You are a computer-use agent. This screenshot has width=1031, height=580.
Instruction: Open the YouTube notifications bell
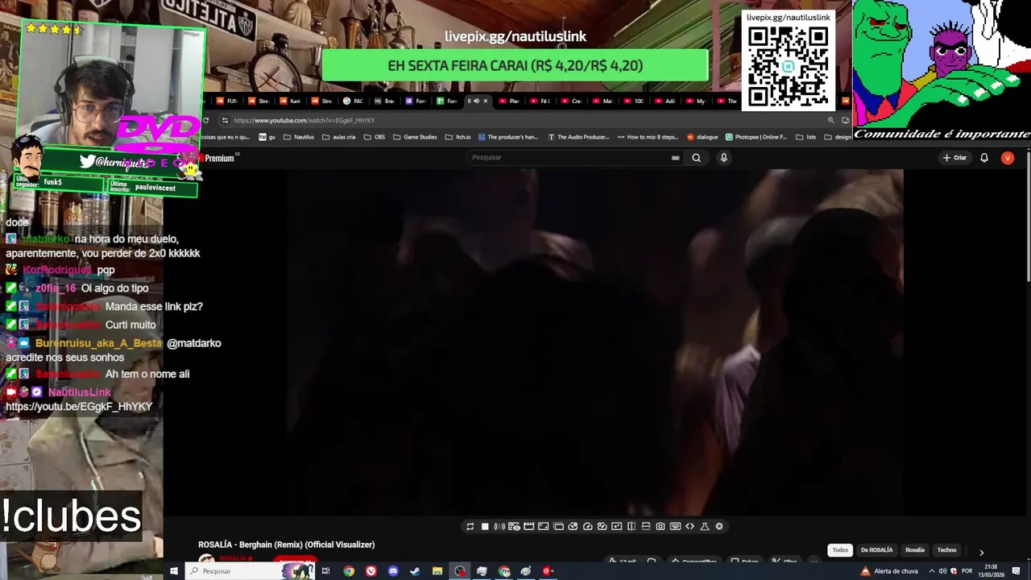pyautogui.click(x=984, y=158)
